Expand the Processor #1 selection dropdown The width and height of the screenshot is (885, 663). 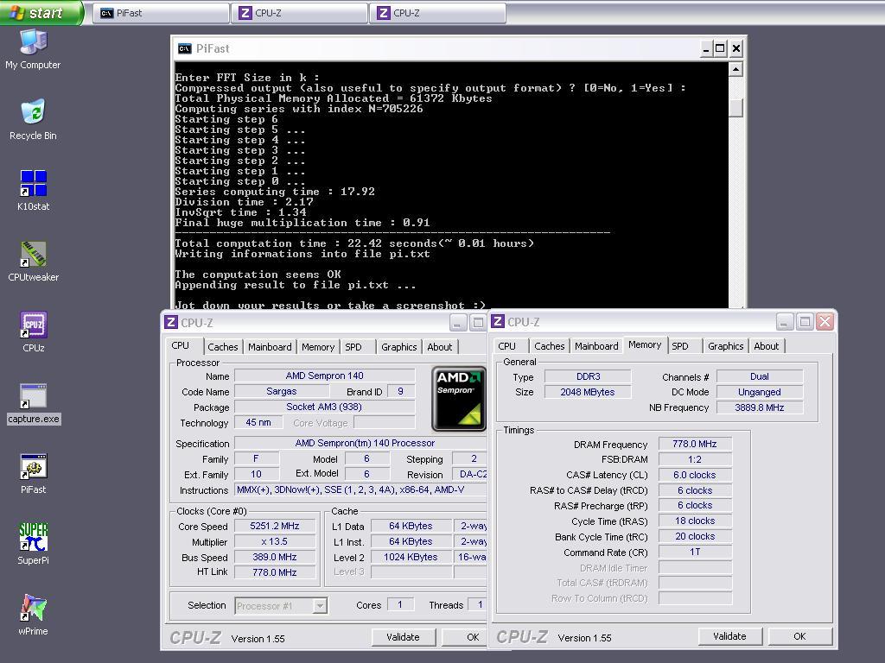coord(320,605)
